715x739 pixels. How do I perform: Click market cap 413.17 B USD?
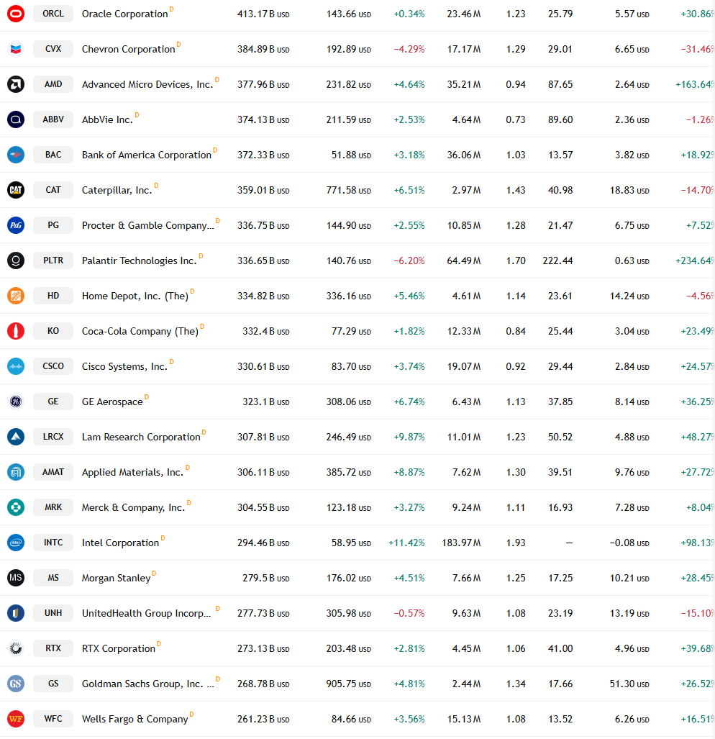[x=263, y=14]
